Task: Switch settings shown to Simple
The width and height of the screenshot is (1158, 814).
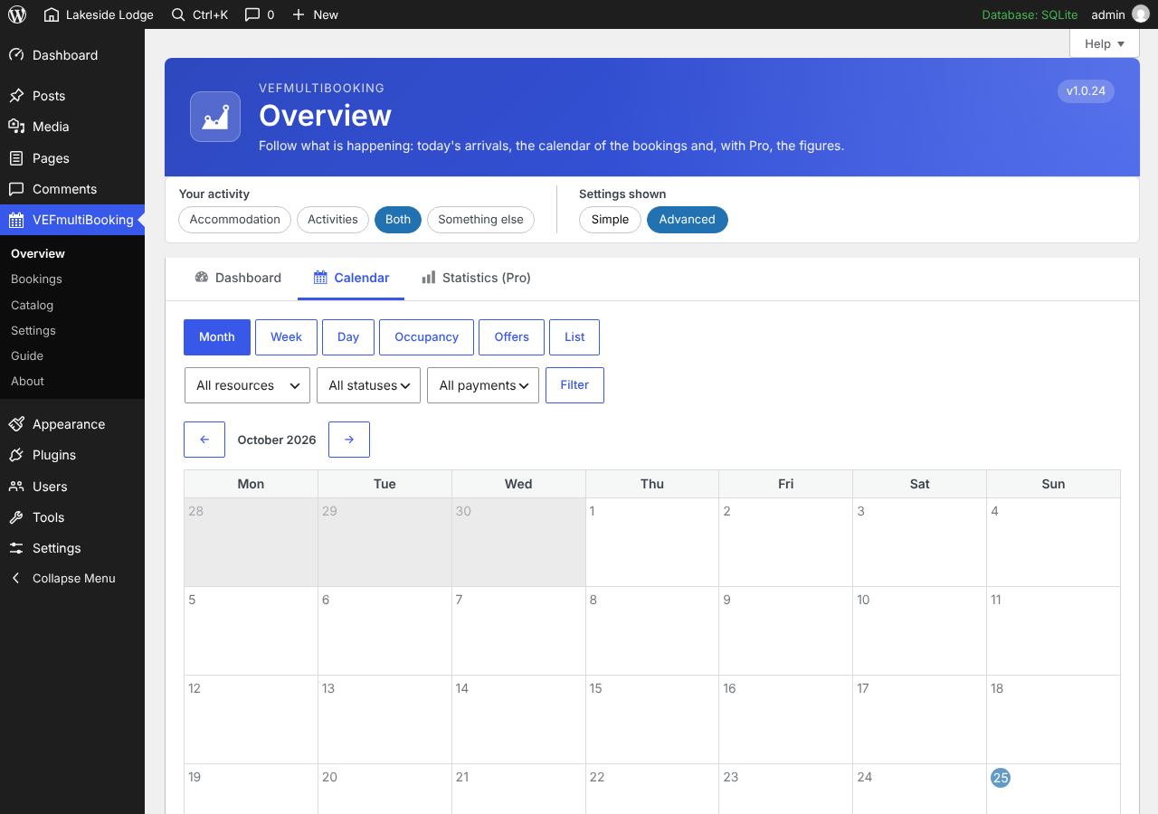Action: tap(610, 220)
